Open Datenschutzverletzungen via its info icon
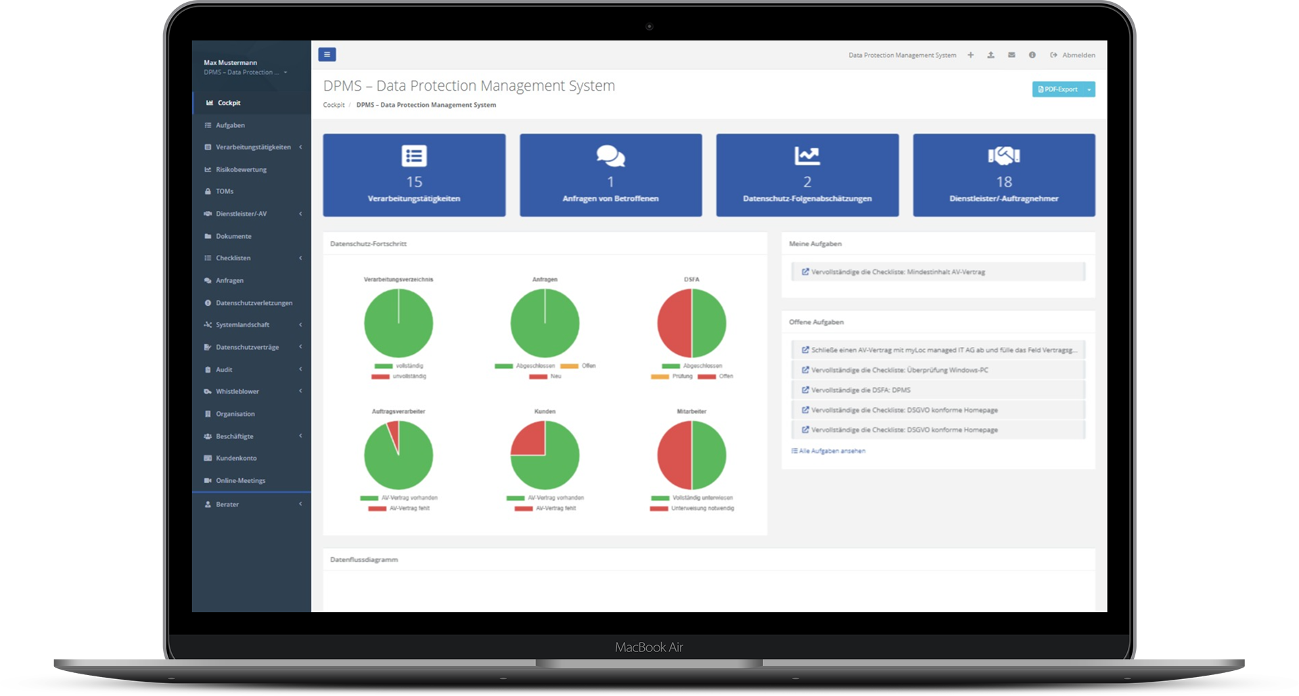 pos(208,302)
